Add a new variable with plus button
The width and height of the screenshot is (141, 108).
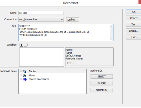21,45
